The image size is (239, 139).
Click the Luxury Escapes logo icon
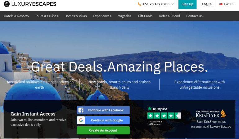click(7, 4)
